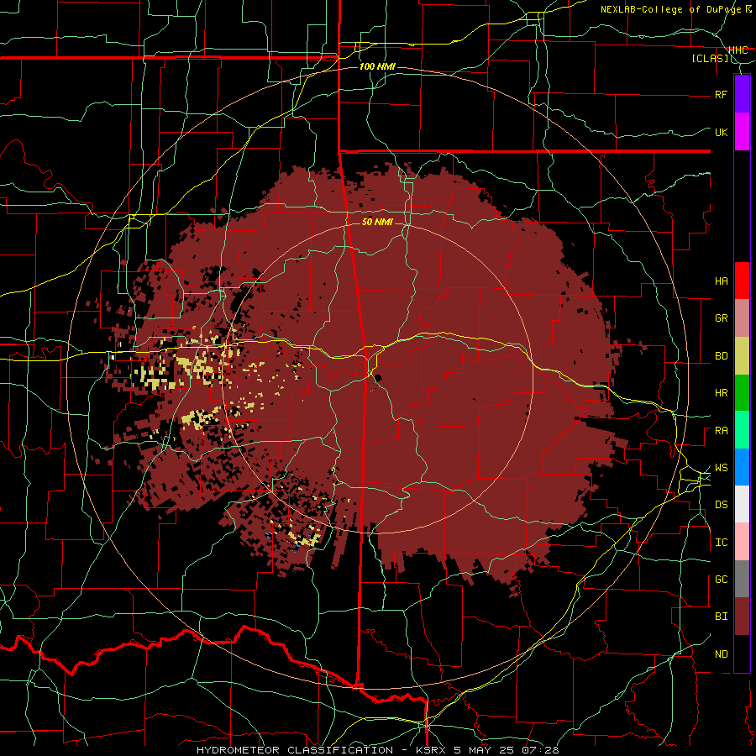Viewport: 756px width, 756px height.
Task: Click the 'ND' legend label
Action: pyautogui.click(x=721, y=654)
